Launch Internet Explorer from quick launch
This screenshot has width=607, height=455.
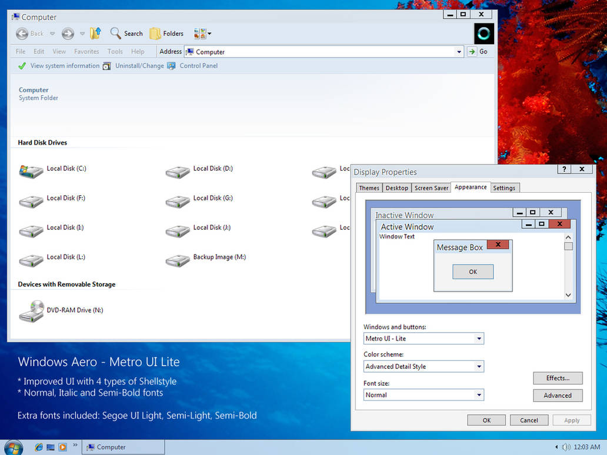coord(39,447)
